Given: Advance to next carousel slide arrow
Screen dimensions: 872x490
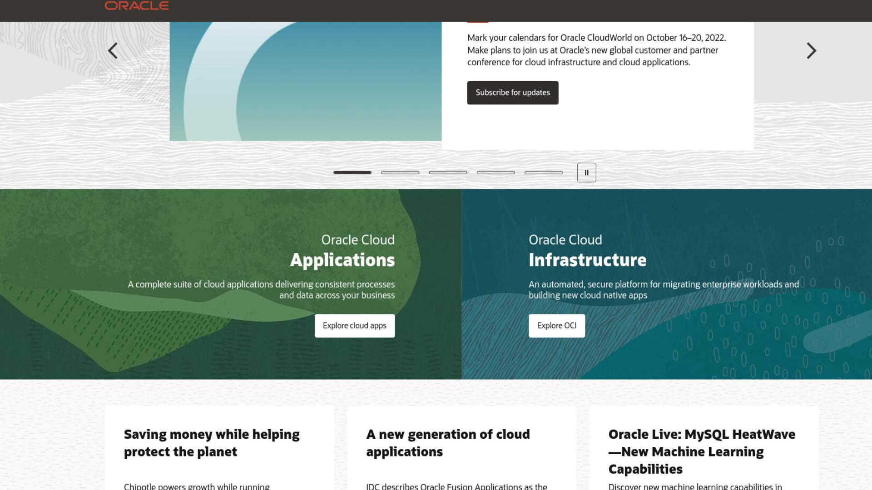Looking at the screenshot, I should coord(811,50).
